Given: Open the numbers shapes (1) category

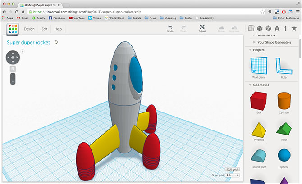Looking at the screenshot, I should coord(285,28).
